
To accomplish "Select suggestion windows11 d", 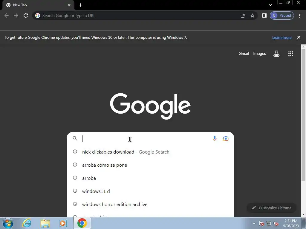I will [x=150, y=191].
